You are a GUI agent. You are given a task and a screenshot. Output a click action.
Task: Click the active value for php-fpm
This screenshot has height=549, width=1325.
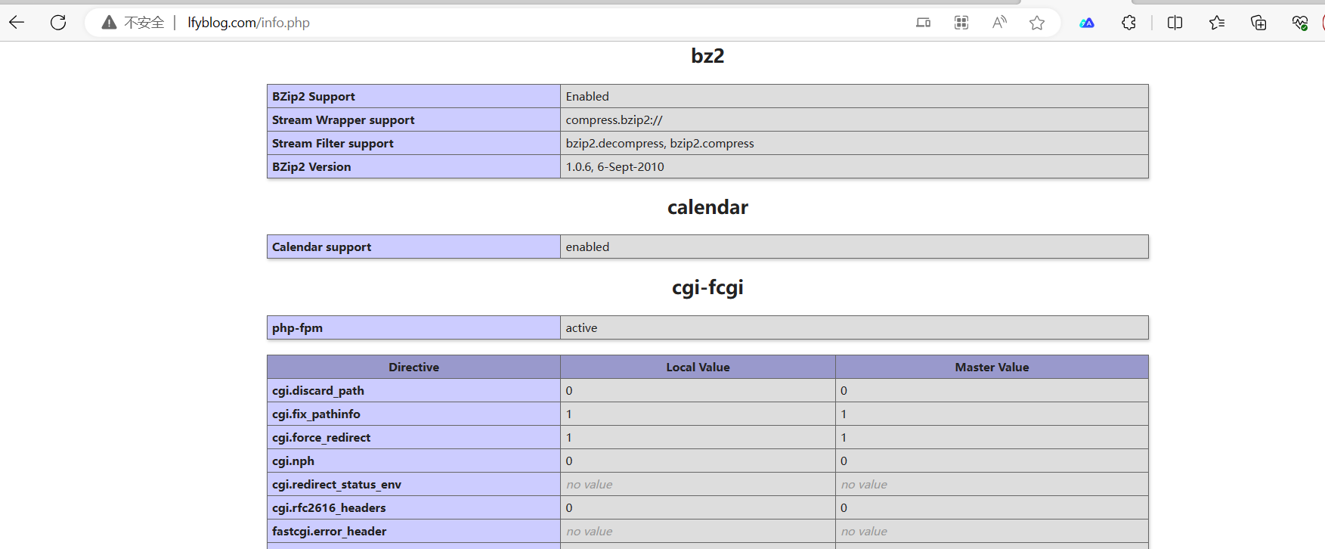(581, 327)
